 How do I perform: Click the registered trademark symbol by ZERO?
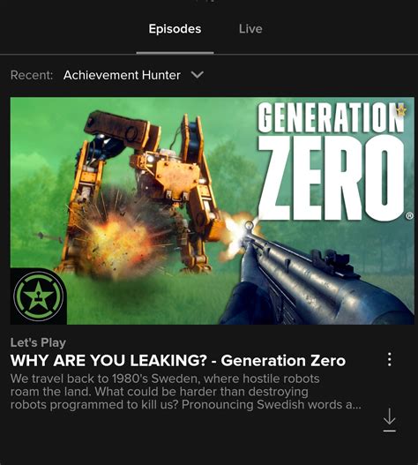(409, 216)
